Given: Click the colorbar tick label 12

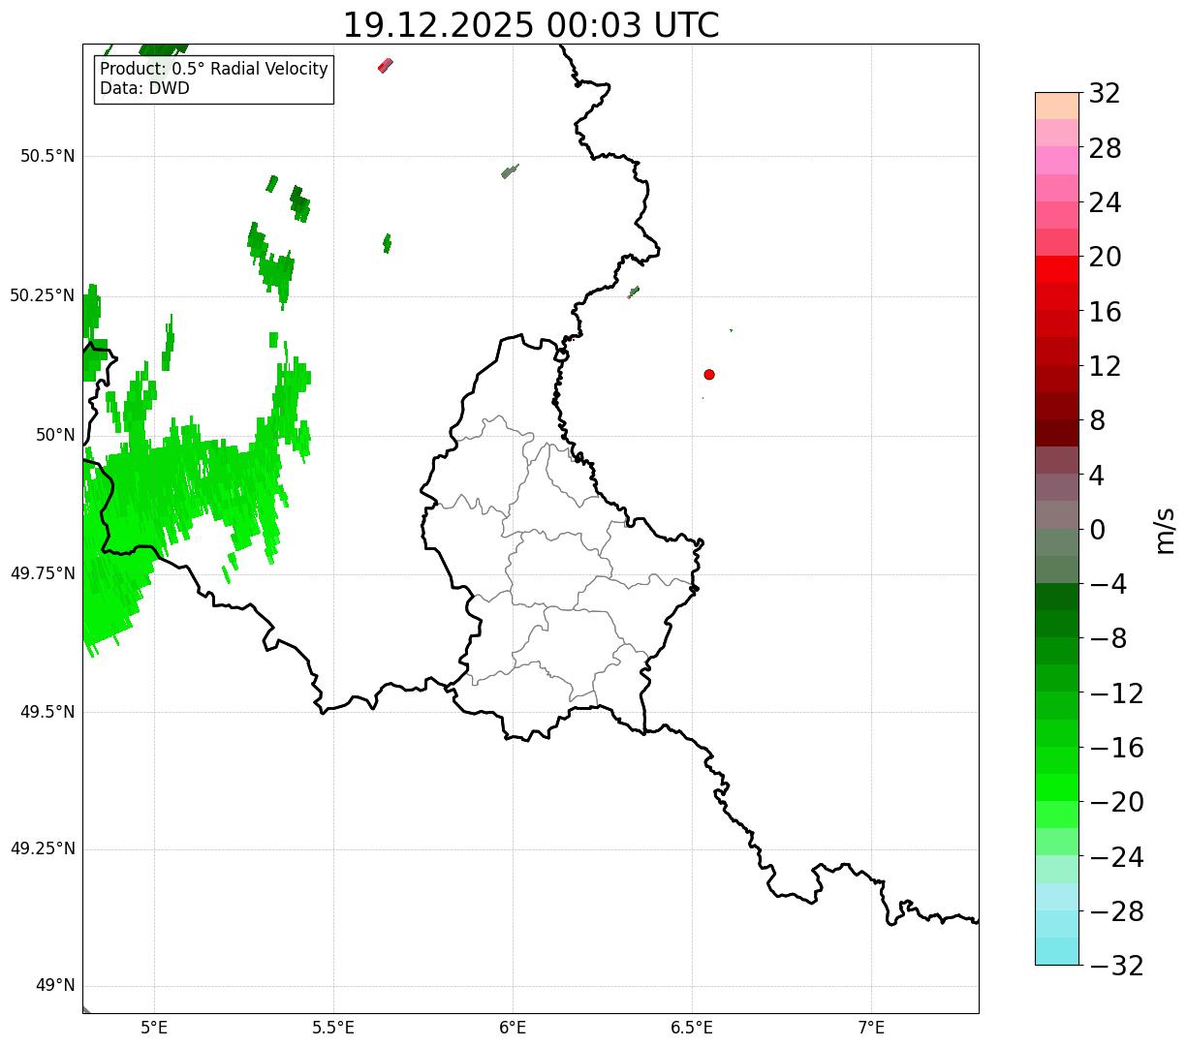Looking at the screenshot, I should (1105, 366).
